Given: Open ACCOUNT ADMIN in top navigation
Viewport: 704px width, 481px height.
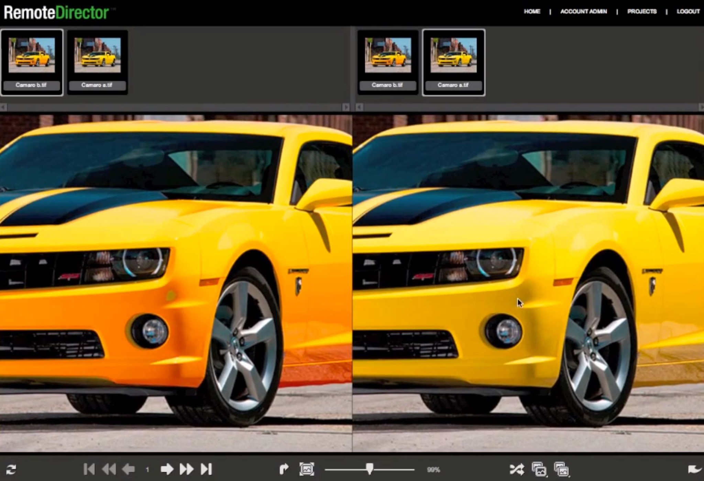Looking at the screenshot, I should 583,11.
